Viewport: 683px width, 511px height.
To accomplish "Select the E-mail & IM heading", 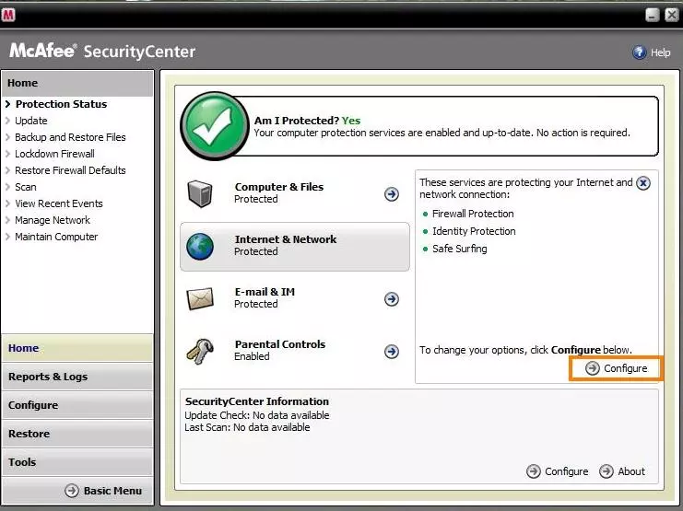I will 265,292.
